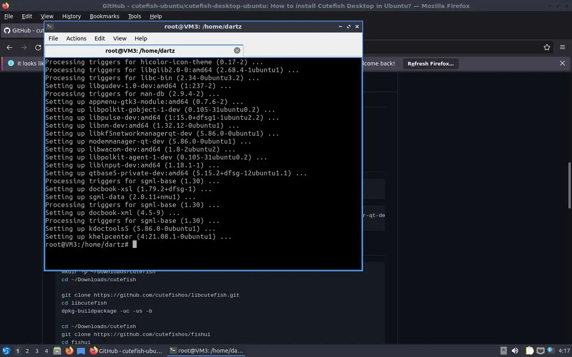Activate the GitHub Firefox taskbar entry
Screen dimensions: 572x357
127,351
